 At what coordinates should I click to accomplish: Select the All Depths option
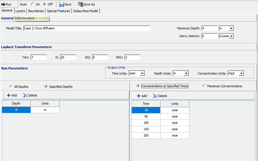pyautogui.click(x=11, y=87)
